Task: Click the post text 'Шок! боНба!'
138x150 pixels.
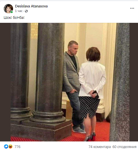Action: (x=14, y=18)
